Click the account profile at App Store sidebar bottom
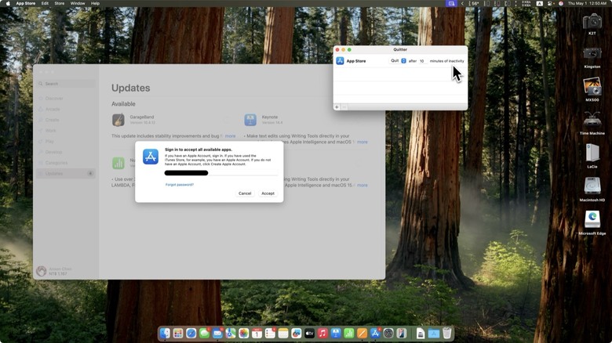Screen dimensions: 612x343 [x=55, y=271]
